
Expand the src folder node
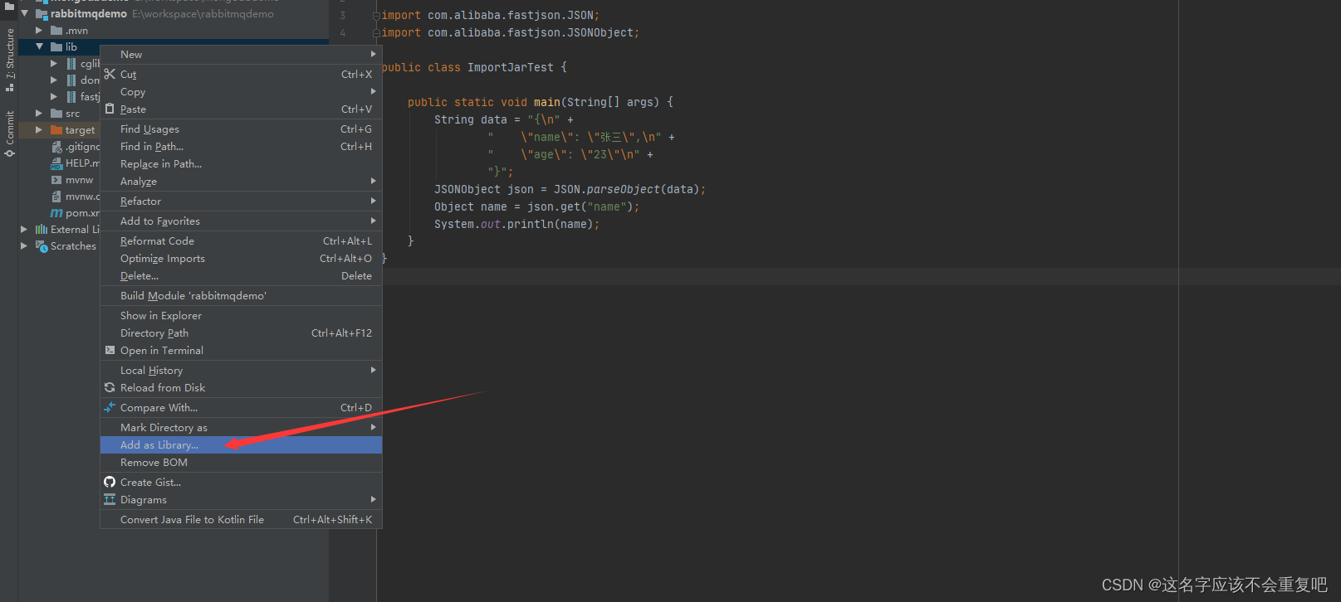pyautogui.click(x=39, y=113)
